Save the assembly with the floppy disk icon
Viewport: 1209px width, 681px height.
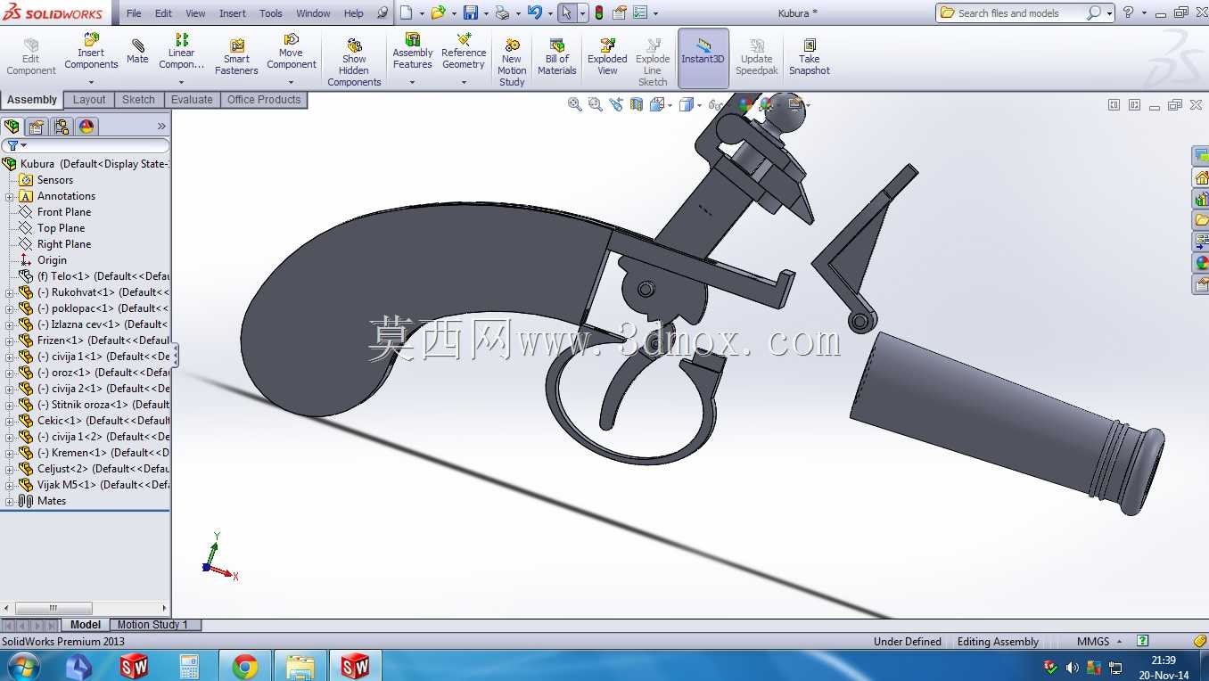click(x=471, y=12)
